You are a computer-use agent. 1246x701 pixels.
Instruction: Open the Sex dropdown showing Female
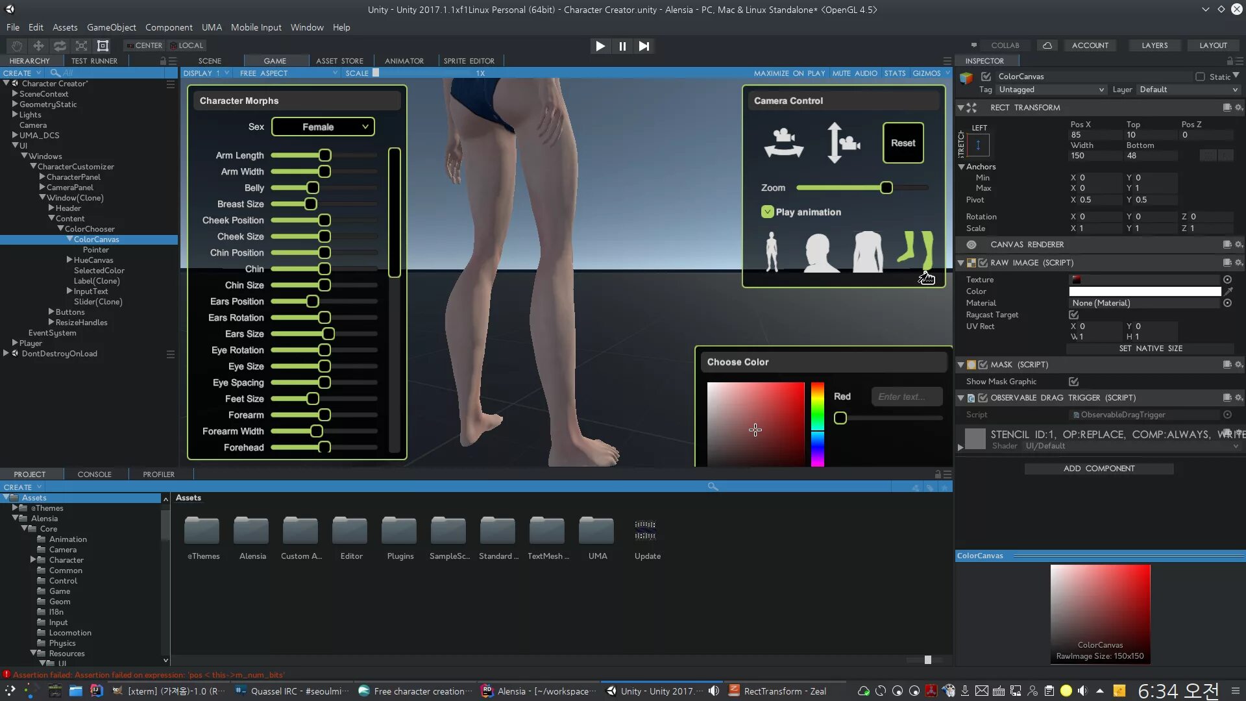[x=323, y=127]
